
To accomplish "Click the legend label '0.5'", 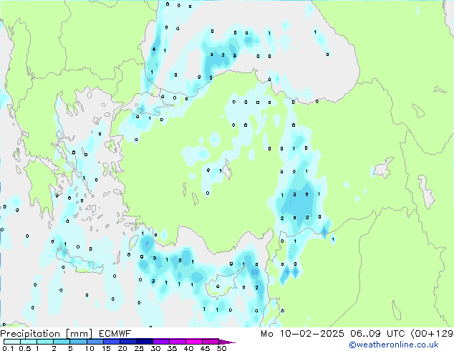I will [24, 348].
